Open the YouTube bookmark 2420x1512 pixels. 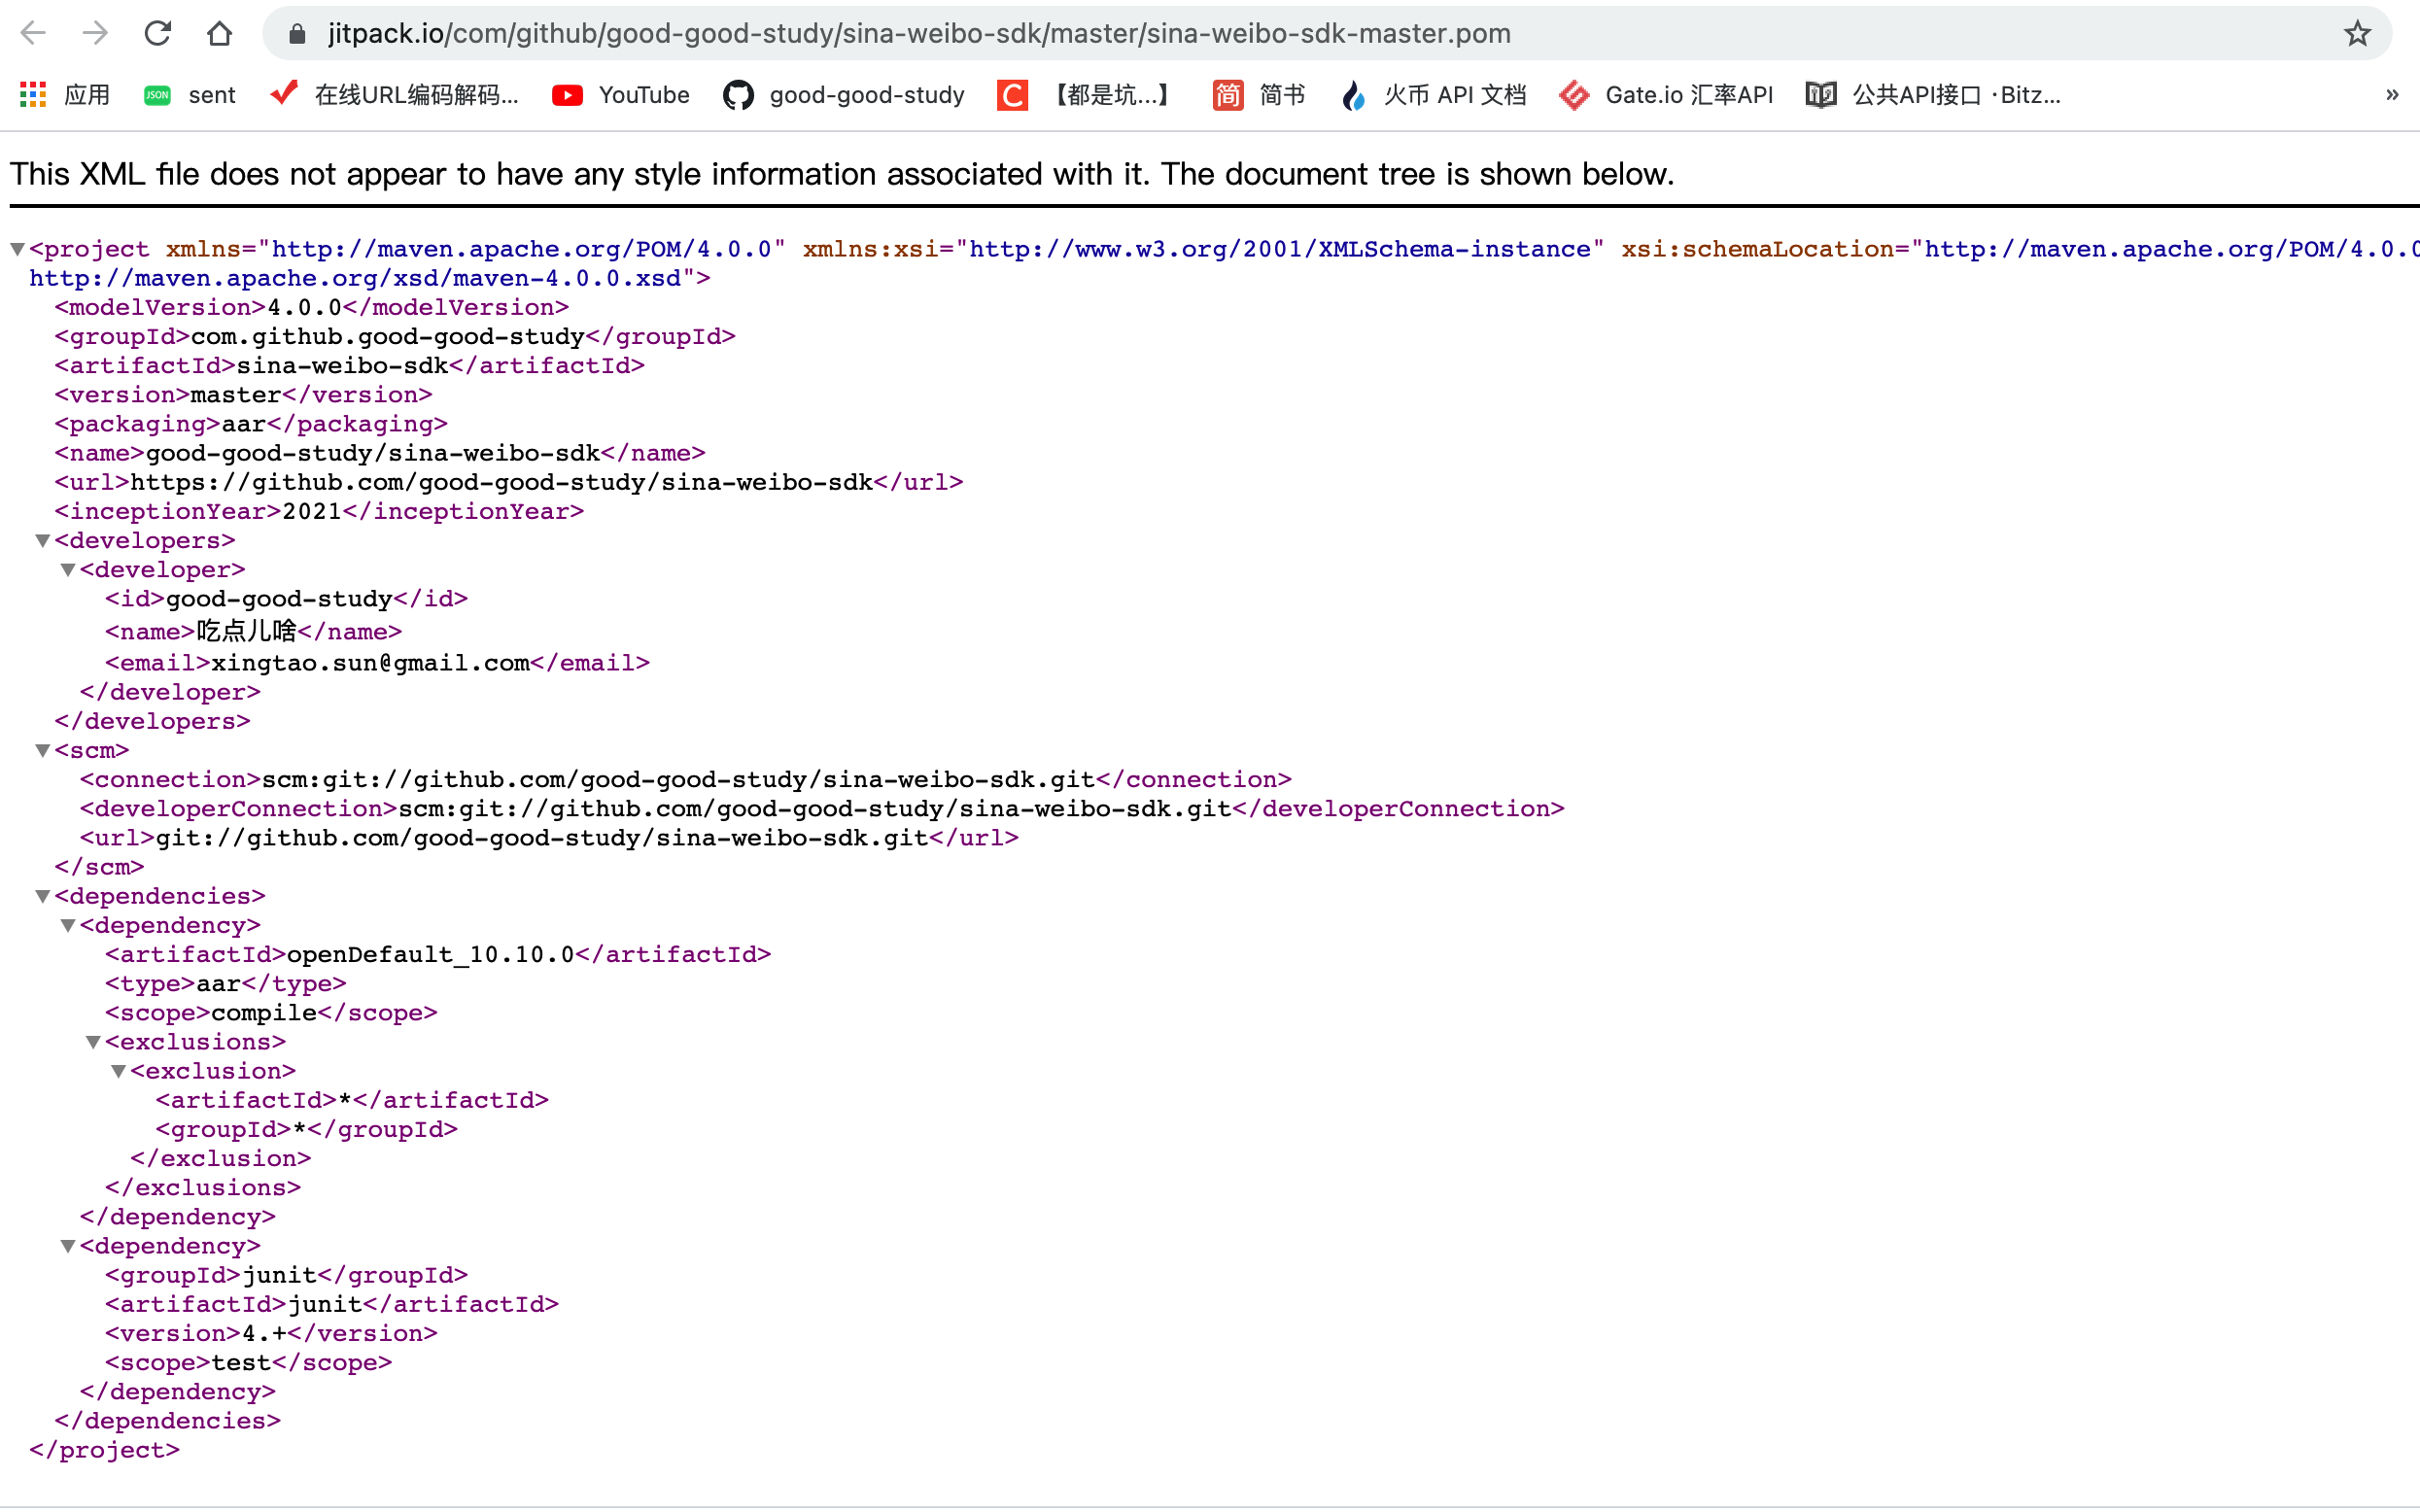(643, 95)
